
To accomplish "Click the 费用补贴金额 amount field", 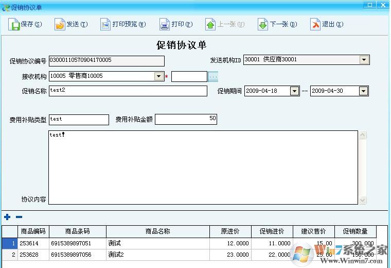I will [x=186, y=119].
